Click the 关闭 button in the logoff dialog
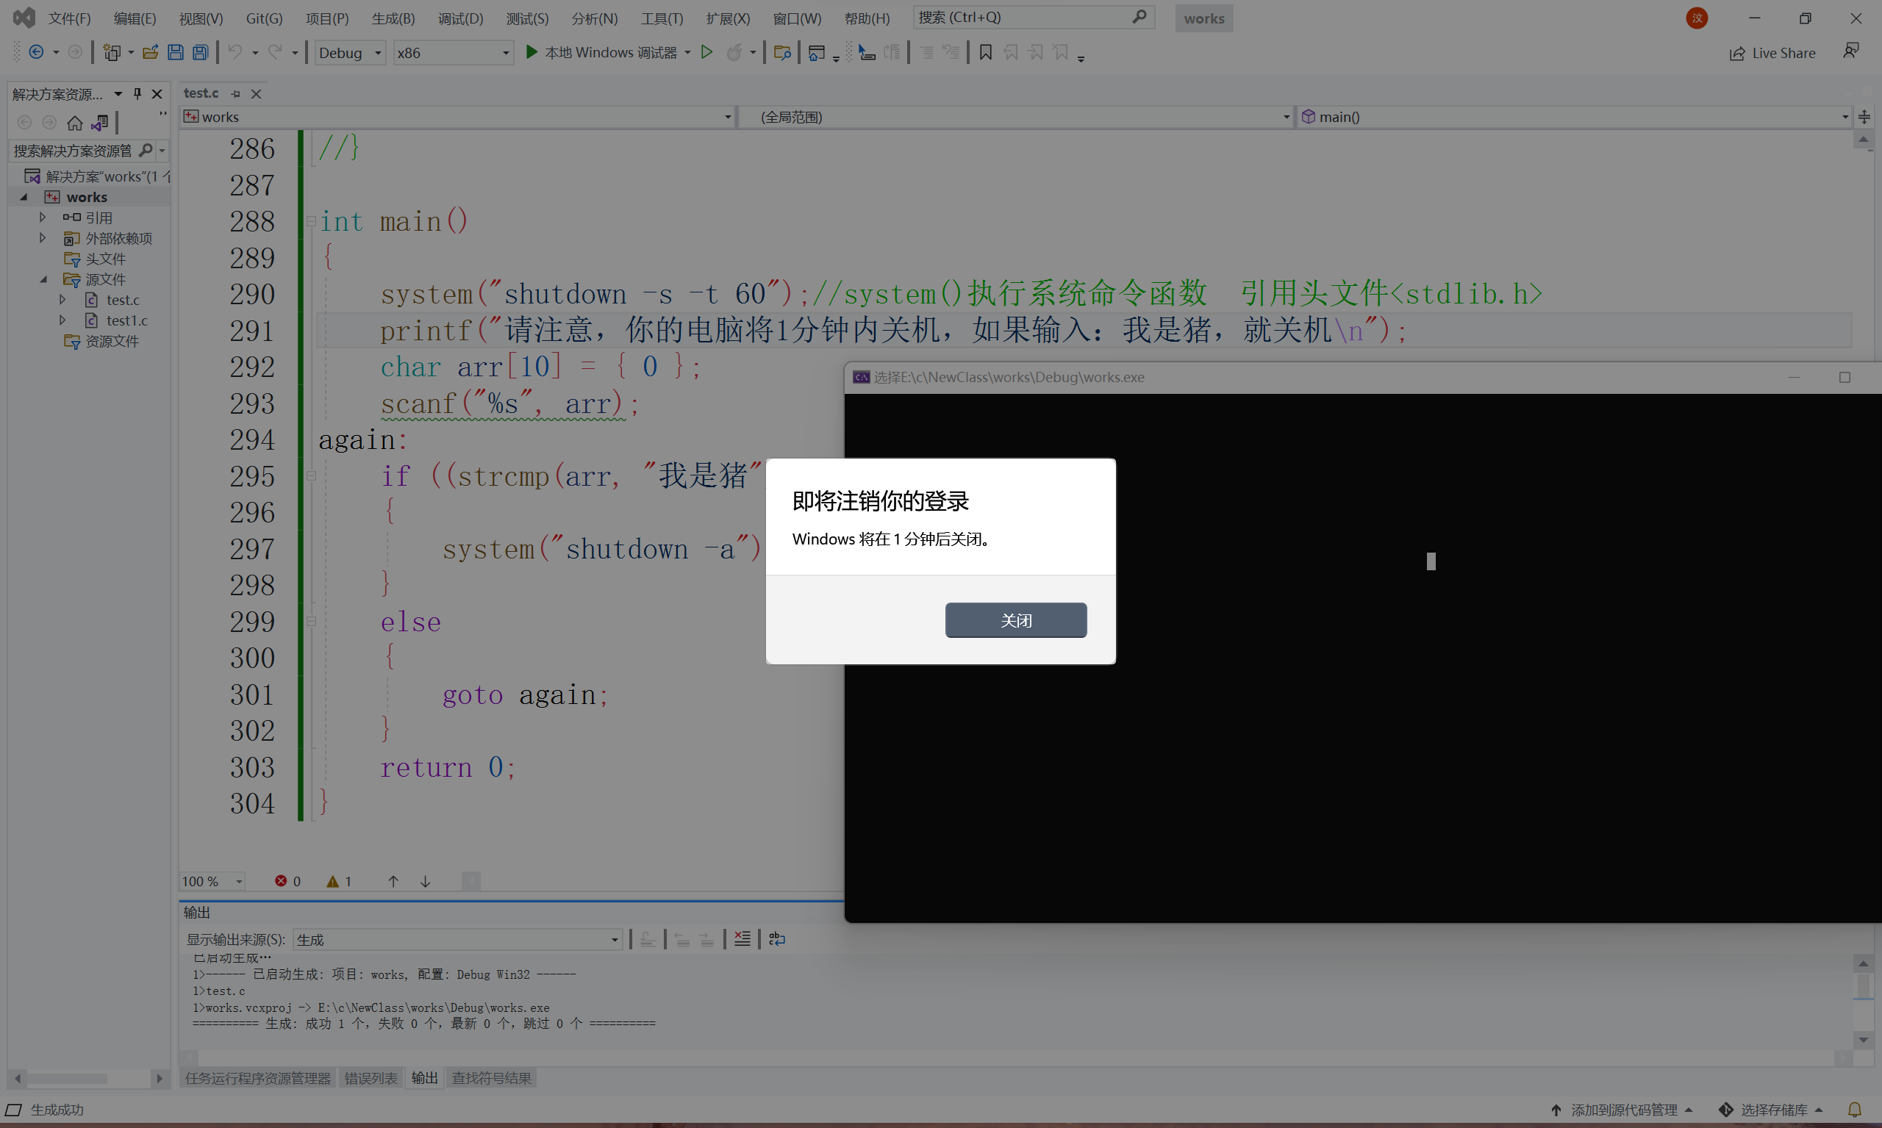1882x1128 pixels. click(x=1016, y=620)
